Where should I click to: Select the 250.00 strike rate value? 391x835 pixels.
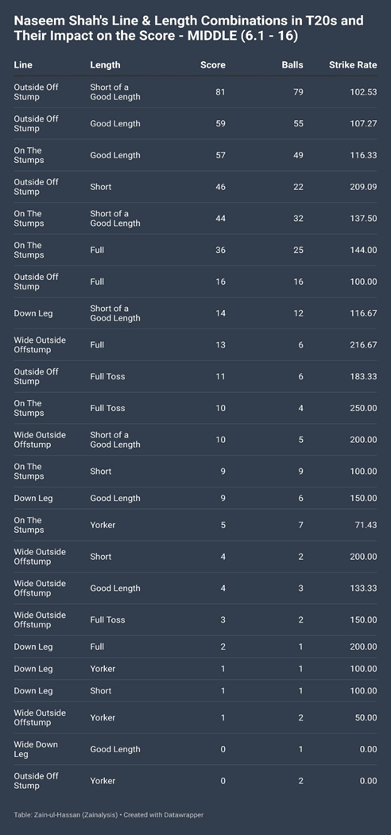363,408
